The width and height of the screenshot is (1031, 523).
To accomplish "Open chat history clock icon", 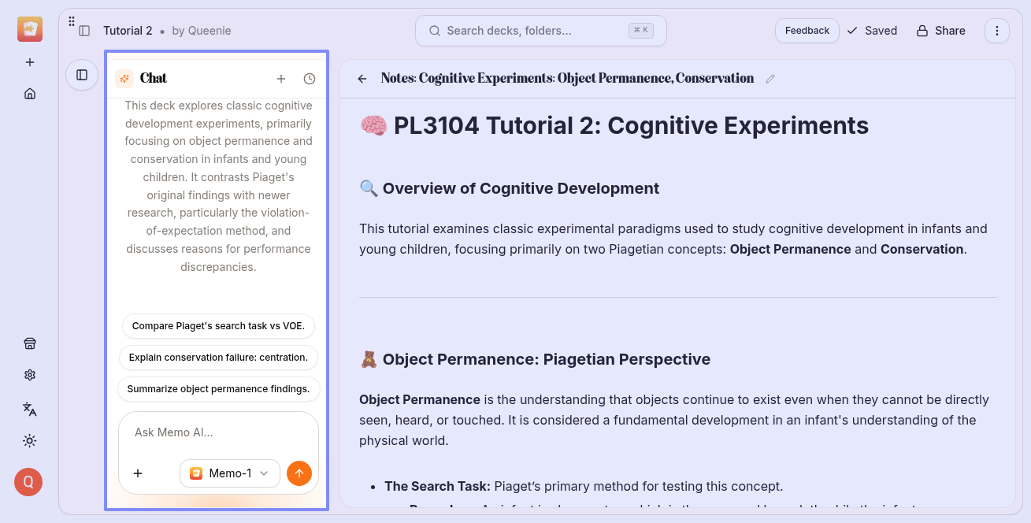I will click(310, 79).
